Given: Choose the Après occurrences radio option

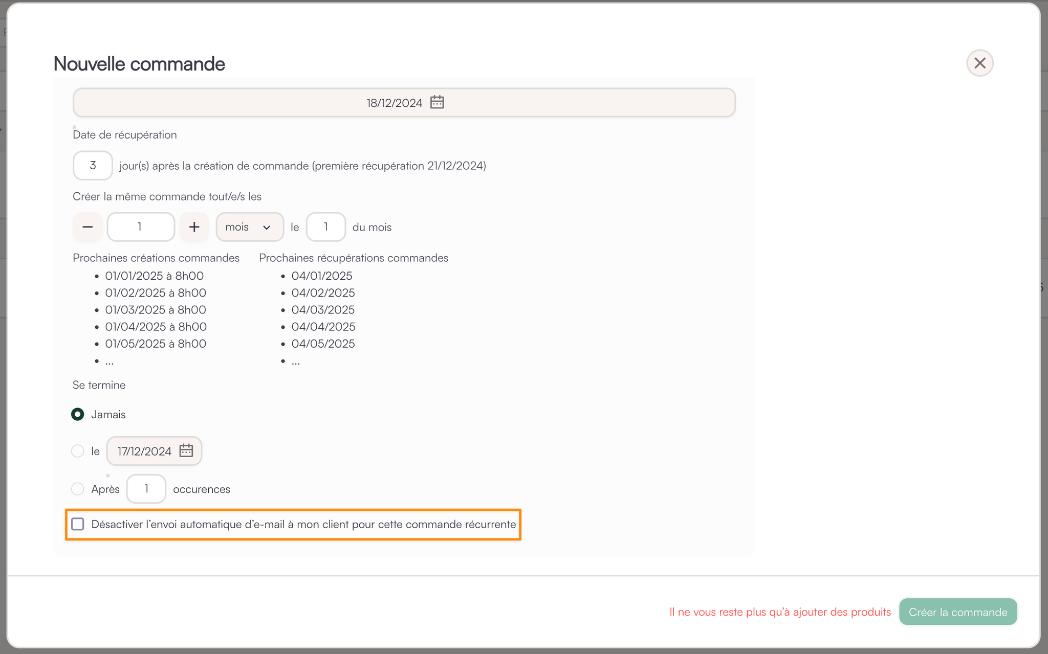Looking at the screenshot, I should click(78, 489).
